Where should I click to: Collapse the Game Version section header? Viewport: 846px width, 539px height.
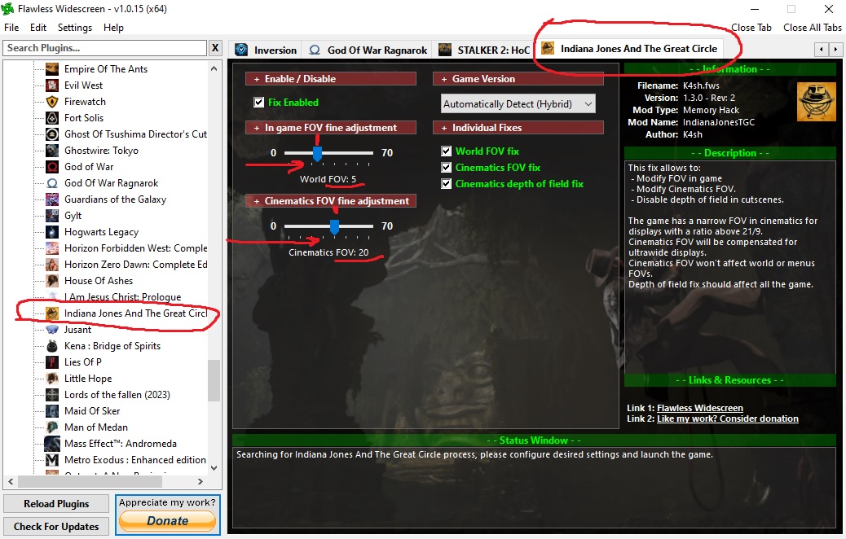click(x=518, y=79)
